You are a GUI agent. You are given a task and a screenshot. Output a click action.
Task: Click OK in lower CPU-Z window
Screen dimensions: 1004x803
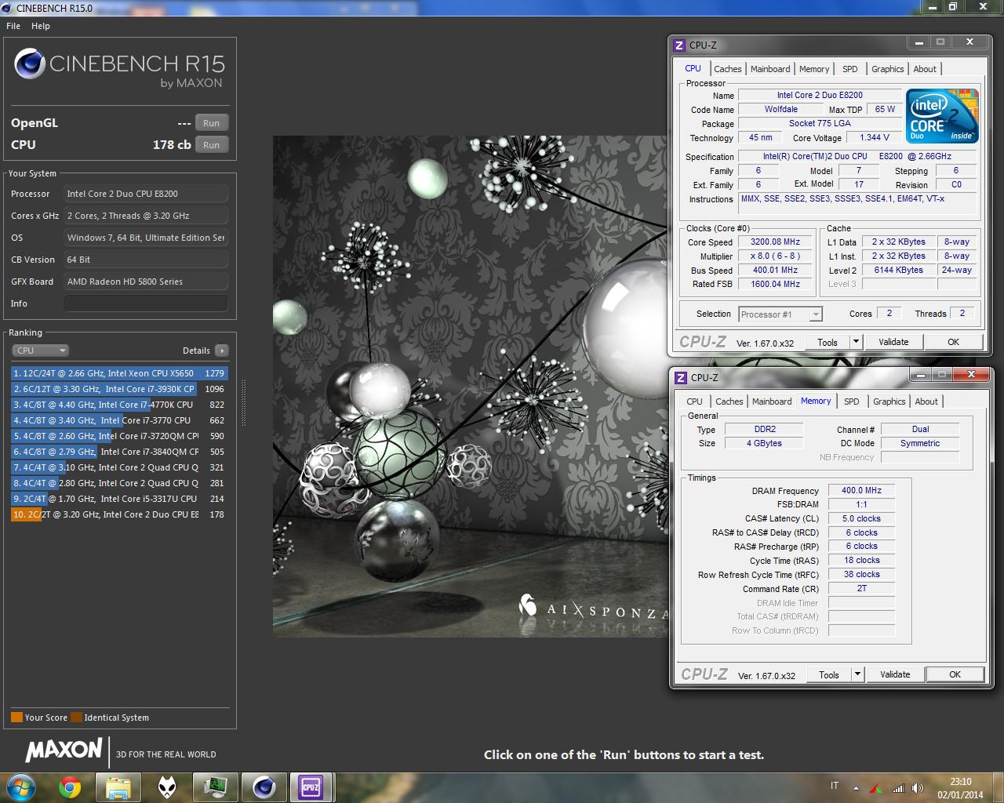tap(955, 674)
